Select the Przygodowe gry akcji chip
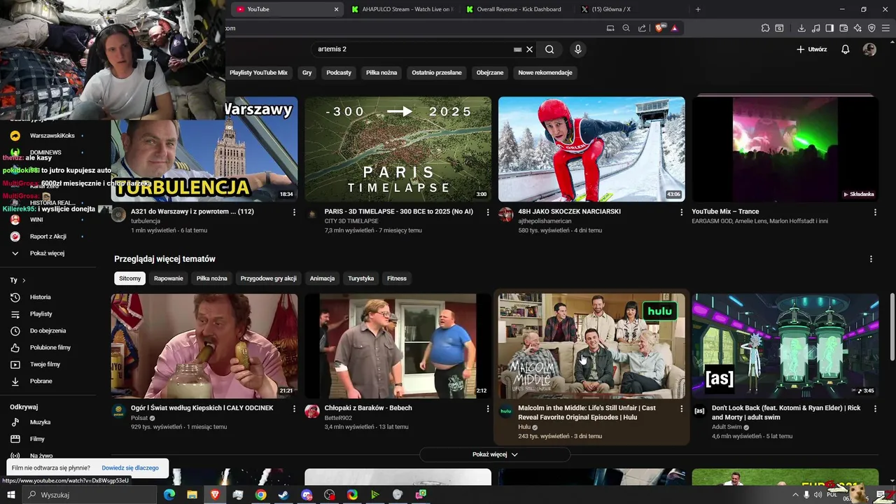Screen dimensions: 896x504 pyautogui.click(x=268, y=279)
